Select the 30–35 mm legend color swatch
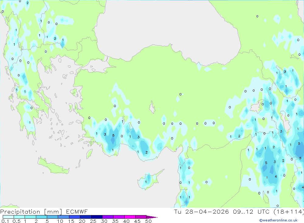Viewport: 304px width, 223px height. click(x=108, y=217)
